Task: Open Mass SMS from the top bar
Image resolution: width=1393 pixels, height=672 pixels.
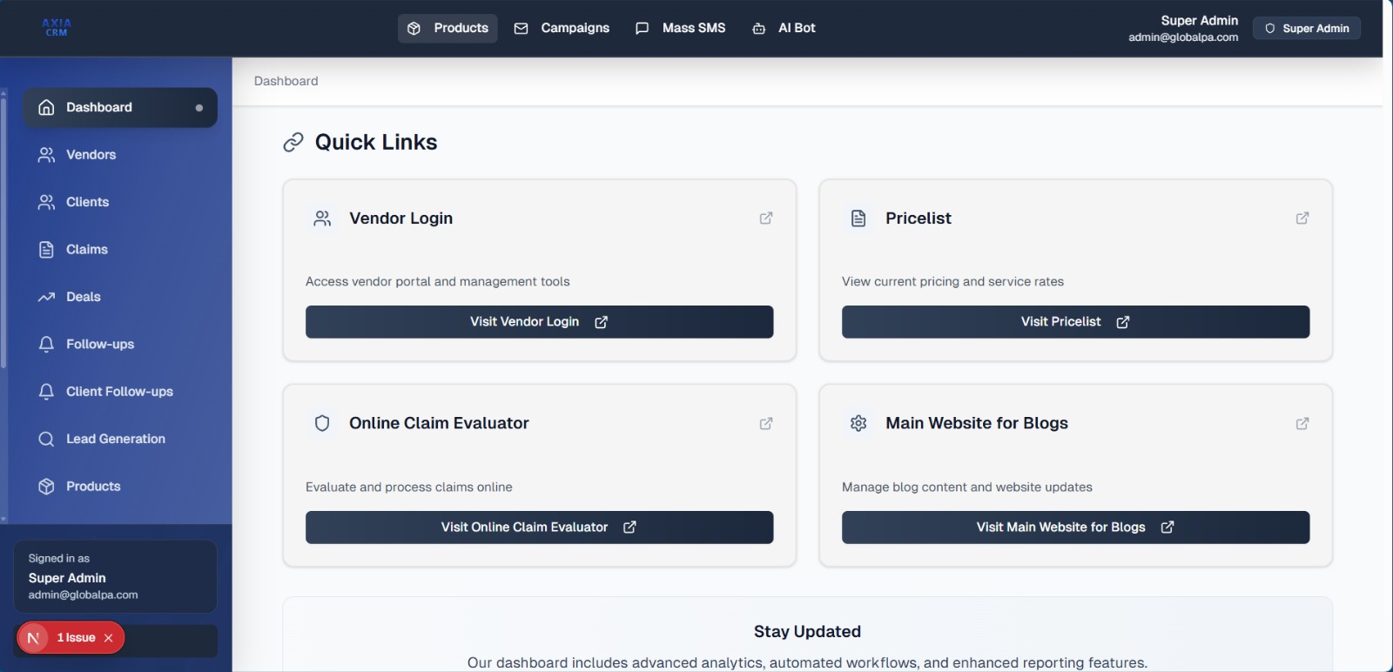Action: (680, 29)
